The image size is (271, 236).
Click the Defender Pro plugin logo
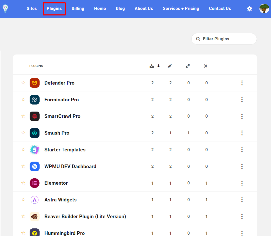[34, 83]
